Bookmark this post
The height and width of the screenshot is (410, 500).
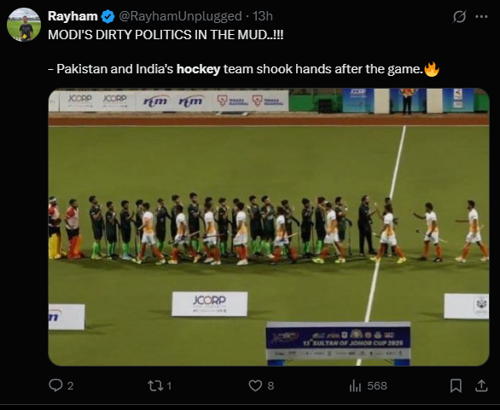(x=456, y=385)
